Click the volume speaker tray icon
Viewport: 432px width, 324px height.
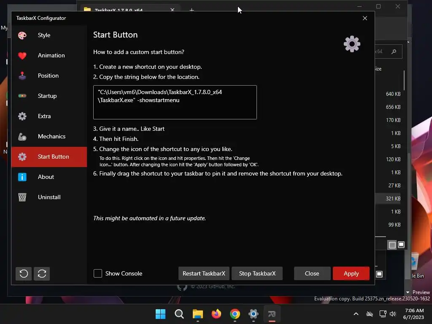click(x=393, y=314)
